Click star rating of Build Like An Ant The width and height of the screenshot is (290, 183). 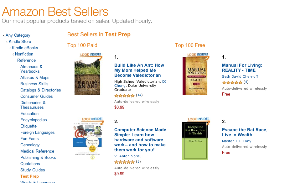point(124,96)
